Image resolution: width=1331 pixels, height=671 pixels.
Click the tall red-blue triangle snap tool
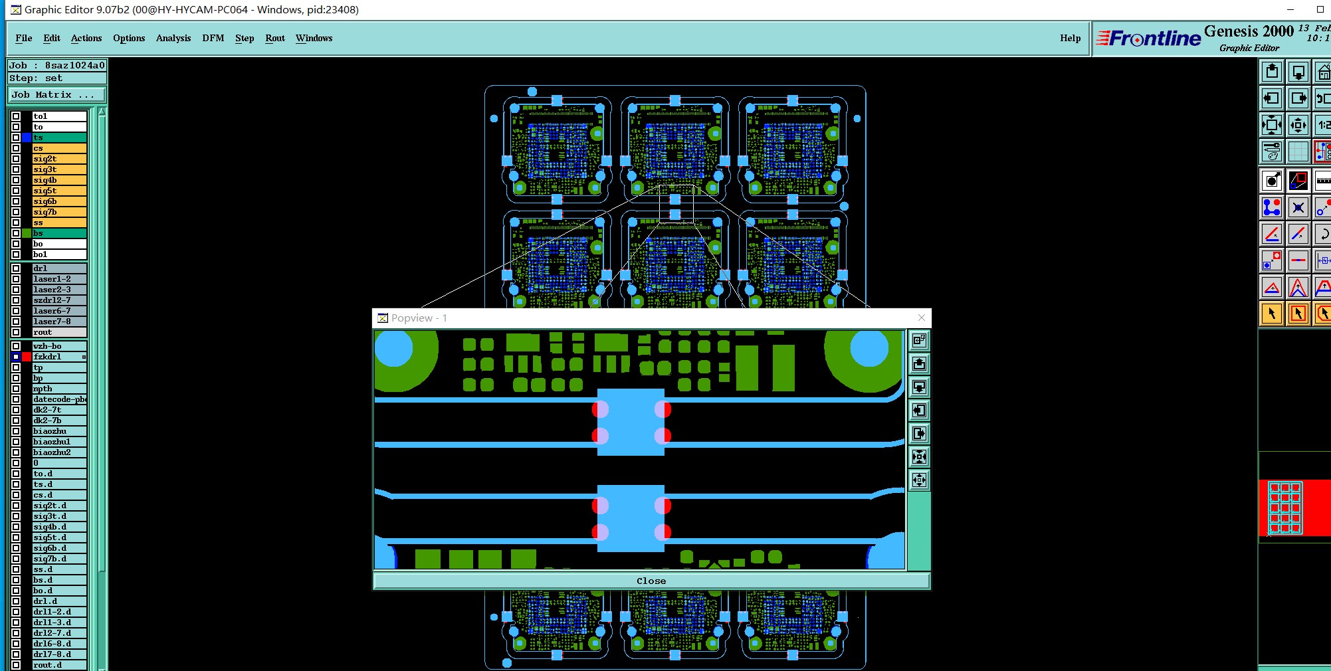point(1298,288)
